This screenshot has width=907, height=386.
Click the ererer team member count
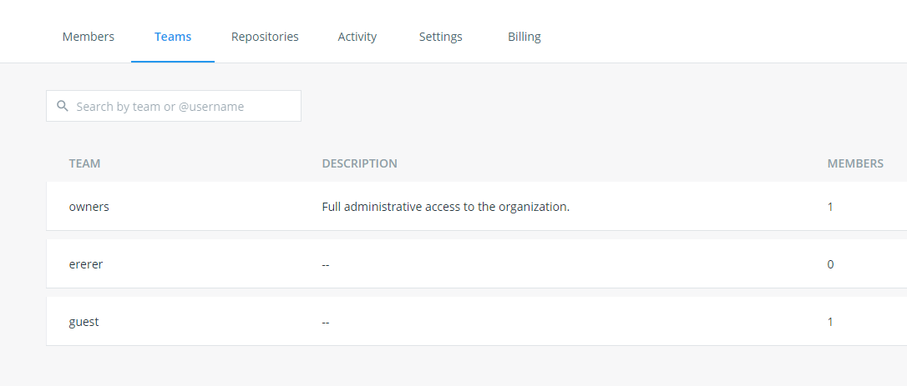click(830, 264)
